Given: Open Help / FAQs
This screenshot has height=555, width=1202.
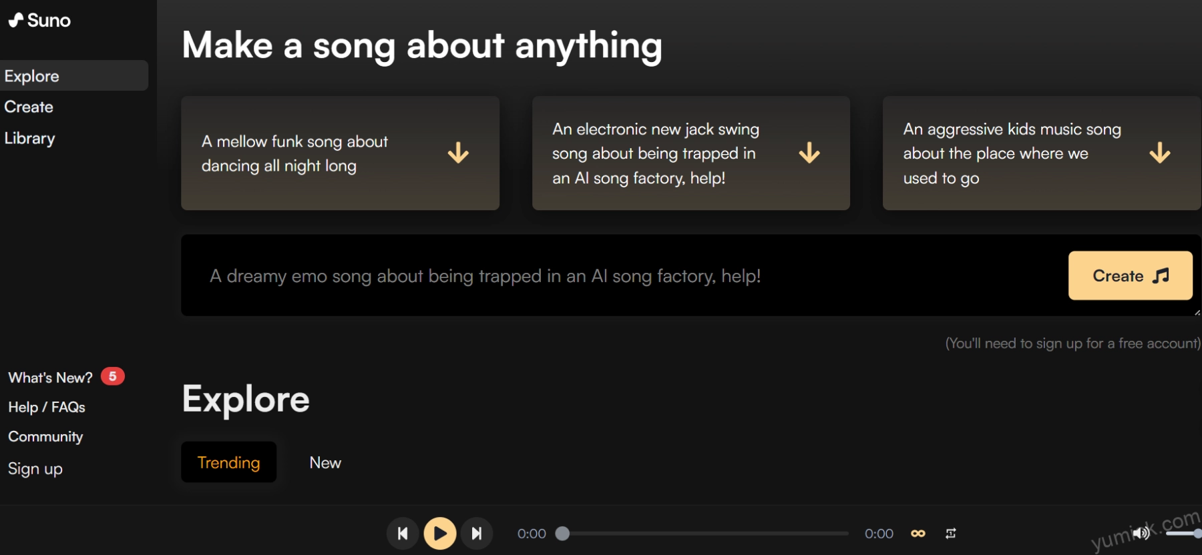Looking at the screenshot, I should tap(47, 407).
